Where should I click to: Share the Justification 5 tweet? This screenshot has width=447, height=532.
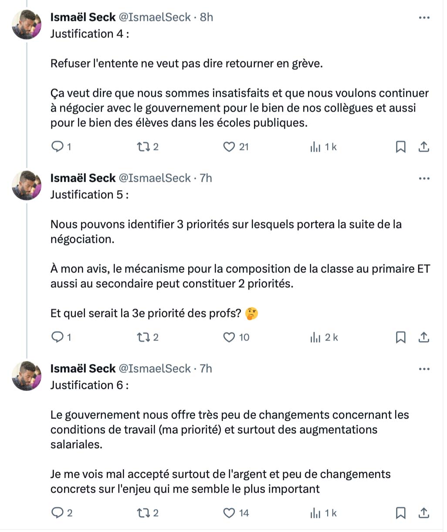pos(423,337)
